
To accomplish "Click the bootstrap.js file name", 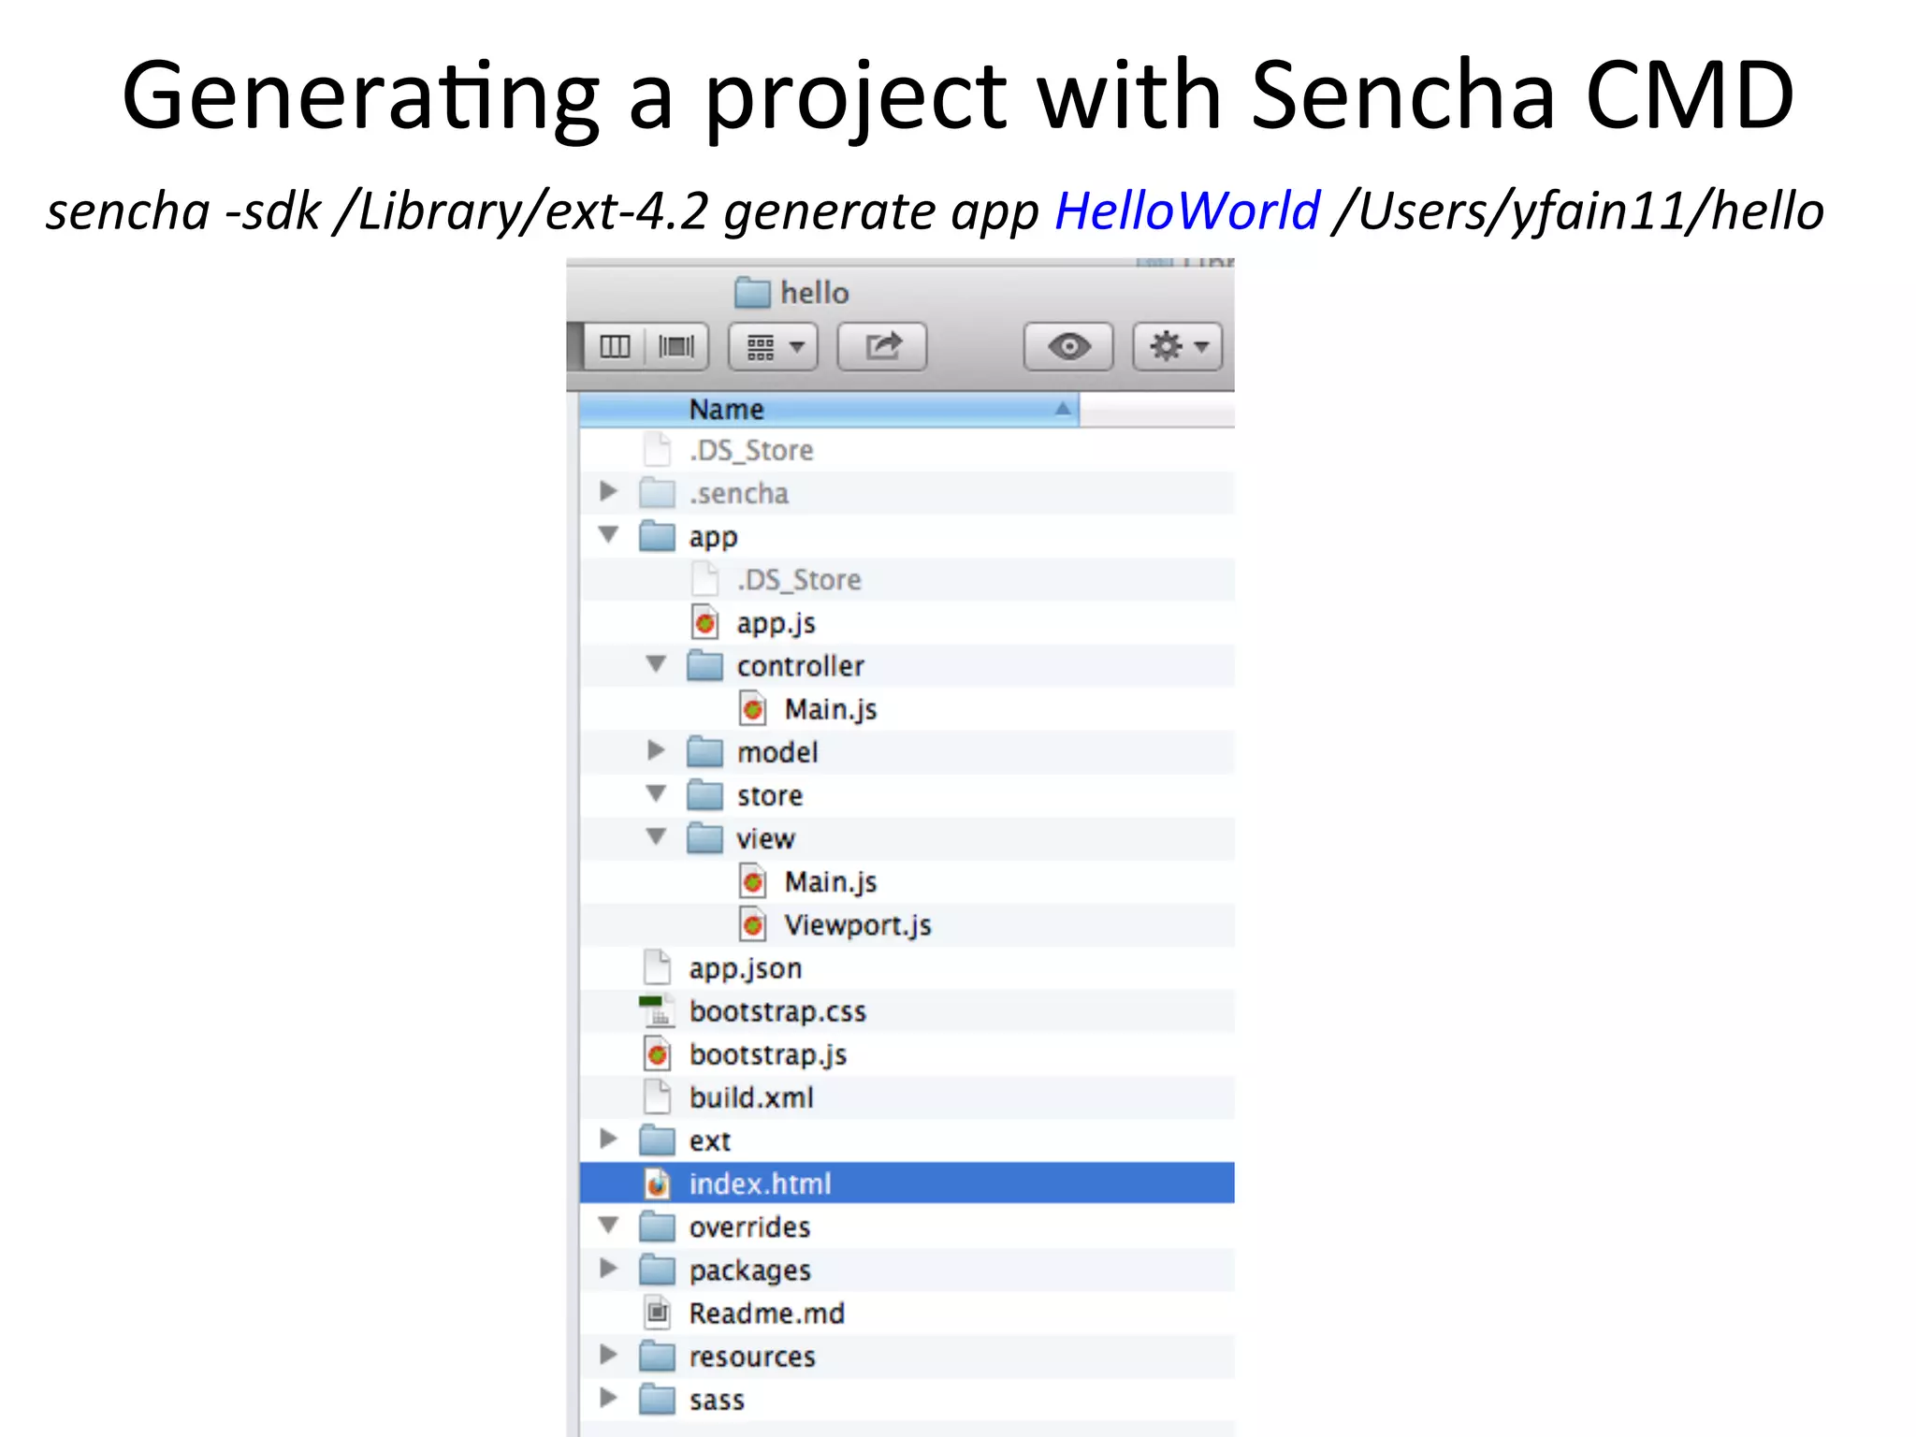I will tap(767, 1054).
